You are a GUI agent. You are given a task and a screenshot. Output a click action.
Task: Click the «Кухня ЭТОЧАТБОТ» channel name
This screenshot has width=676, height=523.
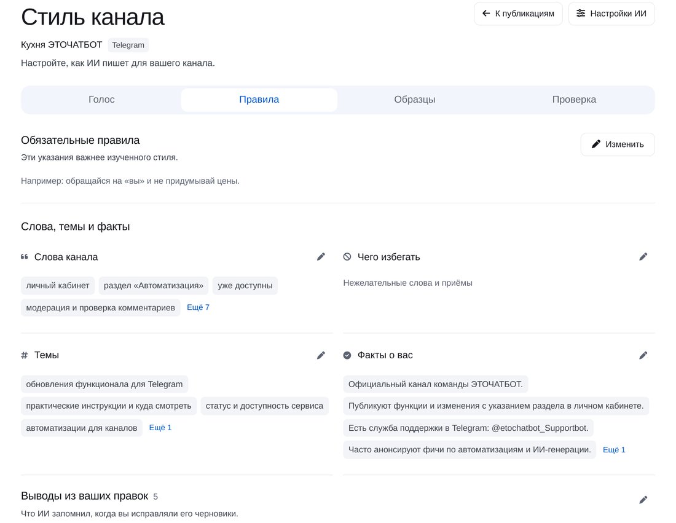pyautogui.click(x=61, y=45)
